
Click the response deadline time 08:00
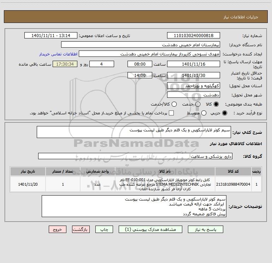point(140,64)
